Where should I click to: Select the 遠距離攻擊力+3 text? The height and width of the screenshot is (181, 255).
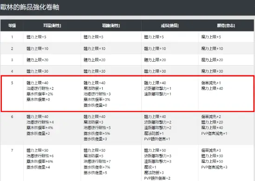tap(157, 162)
